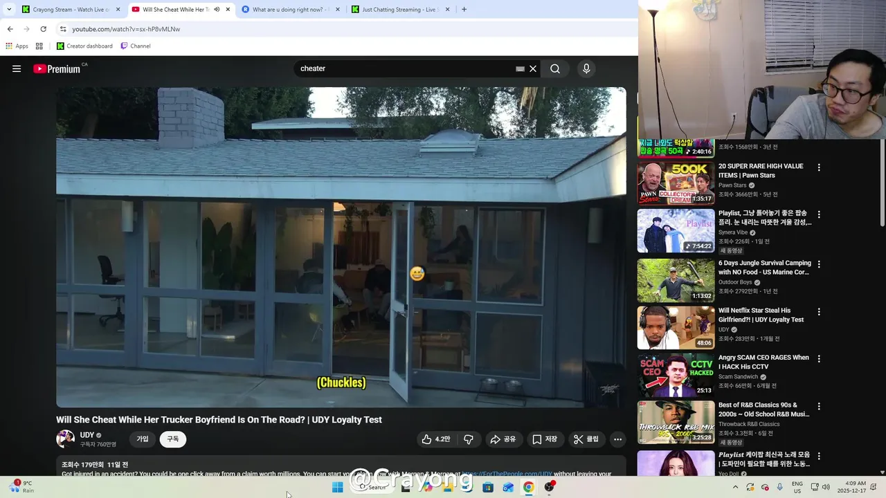The height and width of the screenshot is (498, 886).
Task: Open the tab groups grid icon in bookmarks bar
Action: [x=39, y=46]
